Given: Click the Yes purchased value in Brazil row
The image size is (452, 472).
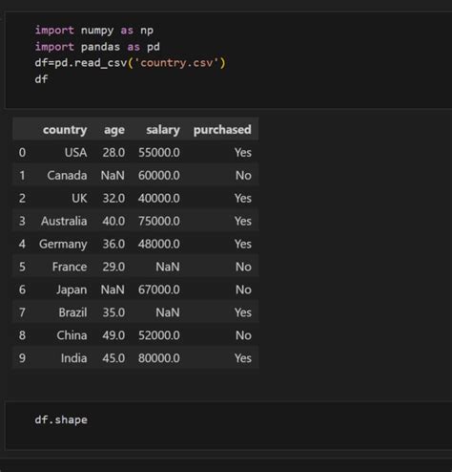Looking at the screenshot, I should click(243, 312).
